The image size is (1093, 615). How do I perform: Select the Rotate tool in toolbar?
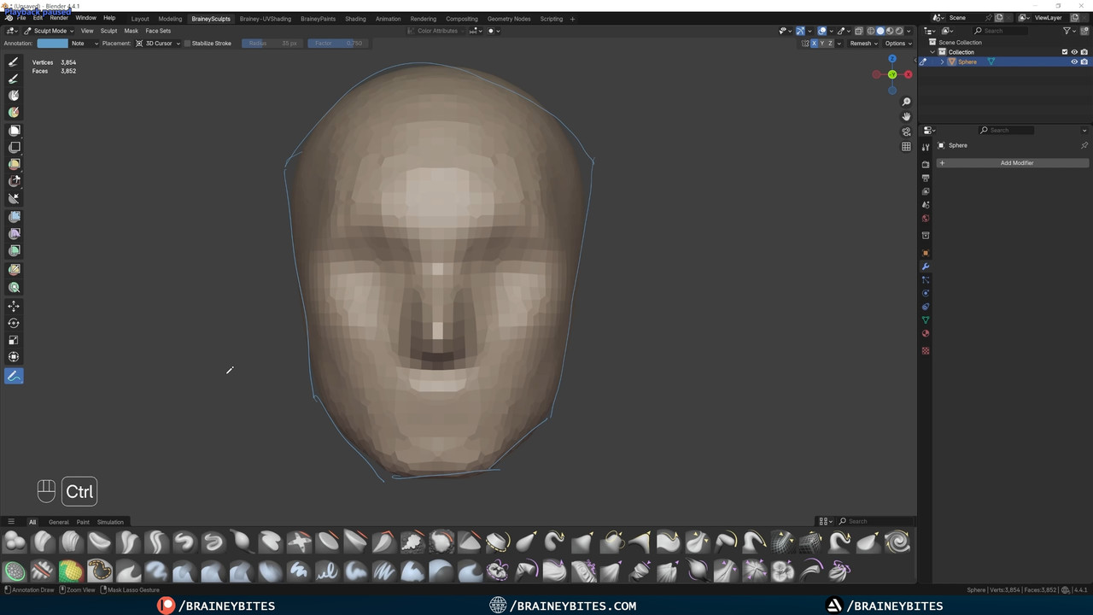[14, 323]
